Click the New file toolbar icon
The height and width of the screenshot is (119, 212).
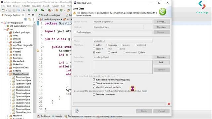[x=3, y=10]
